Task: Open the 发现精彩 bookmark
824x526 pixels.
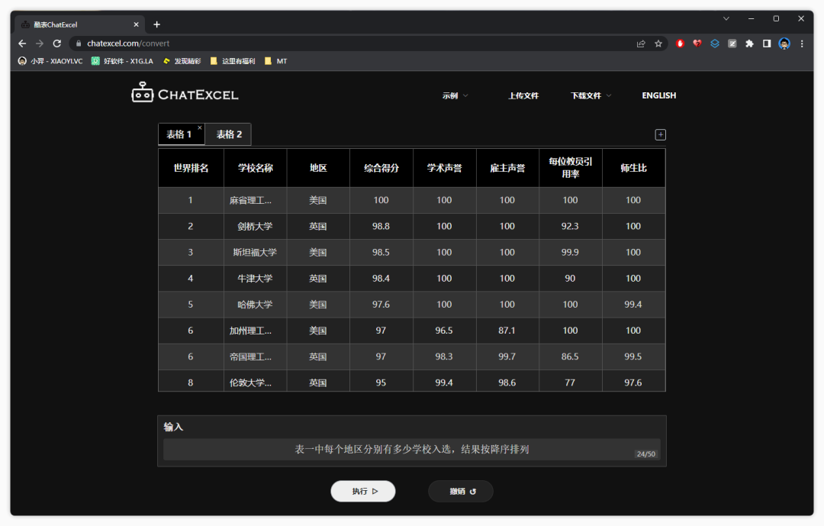Action: [182, 61]
